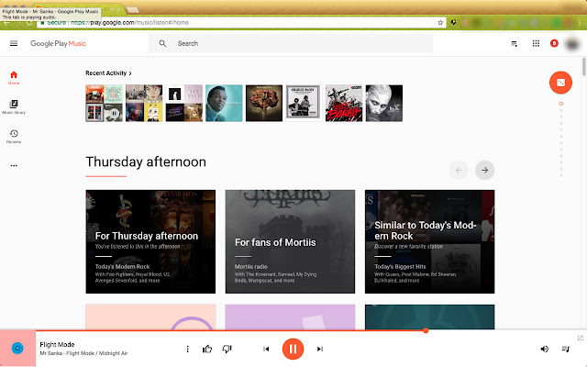This screenshot has width=587, height=367.
Task: Open the first recent activity playlist collage
Action: coord(104,104)
